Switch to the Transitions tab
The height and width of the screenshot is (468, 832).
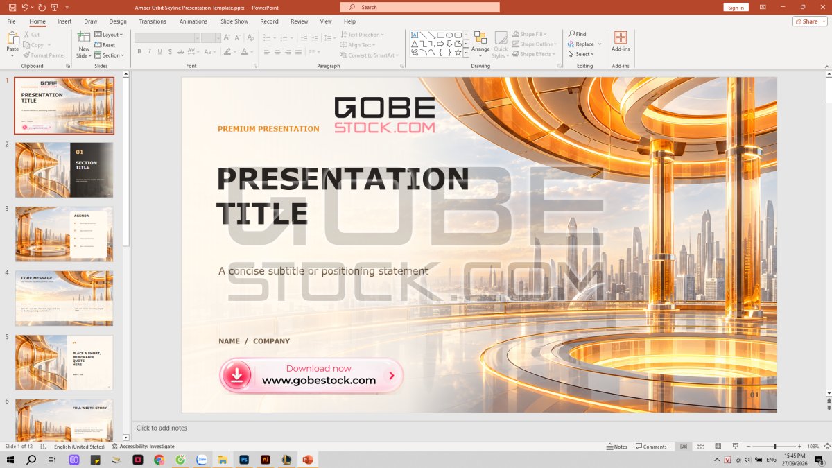coord(153,21)
